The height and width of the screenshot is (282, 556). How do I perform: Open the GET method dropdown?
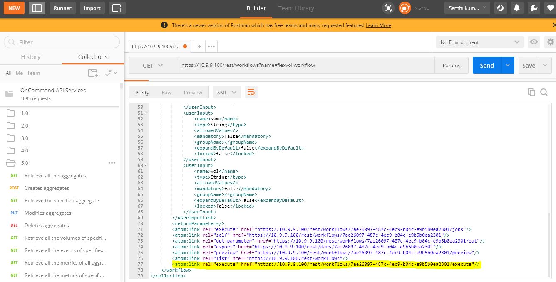(x=152, y=65)
